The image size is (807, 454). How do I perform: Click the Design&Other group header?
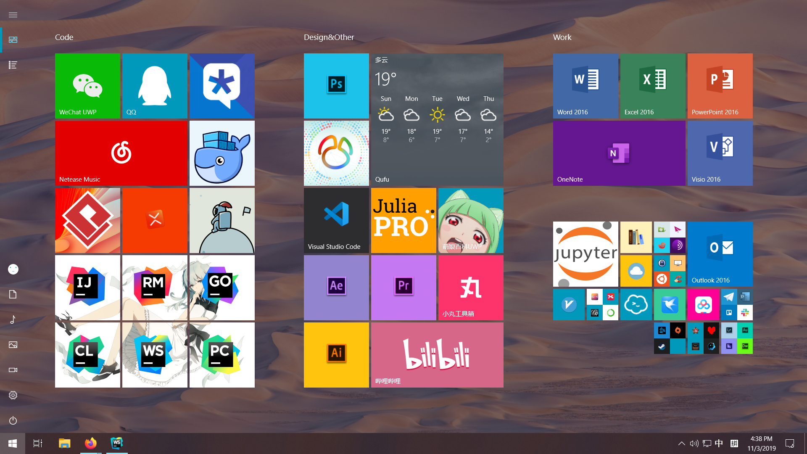tap(329, 37)
